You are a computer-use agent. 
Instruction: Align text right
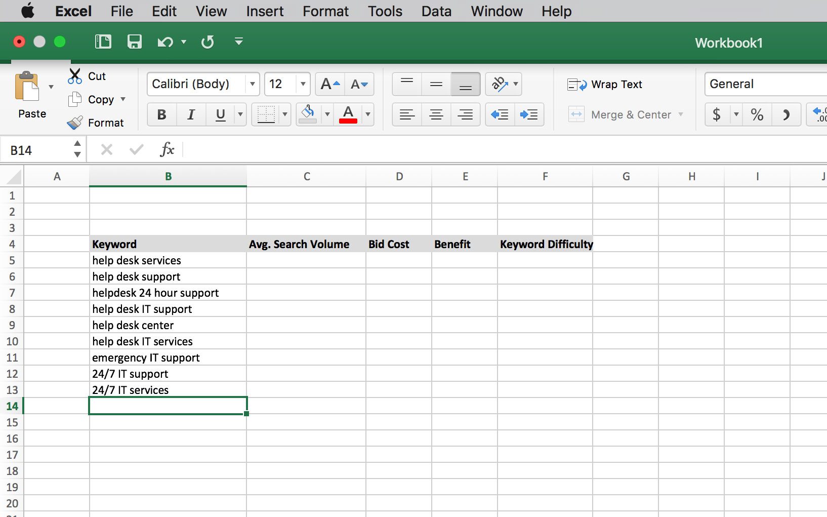click(466, 115)
